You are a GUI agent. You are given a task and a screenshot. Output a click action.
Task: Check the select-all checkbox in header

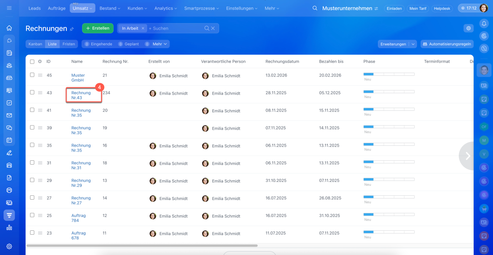pos(32,62)
